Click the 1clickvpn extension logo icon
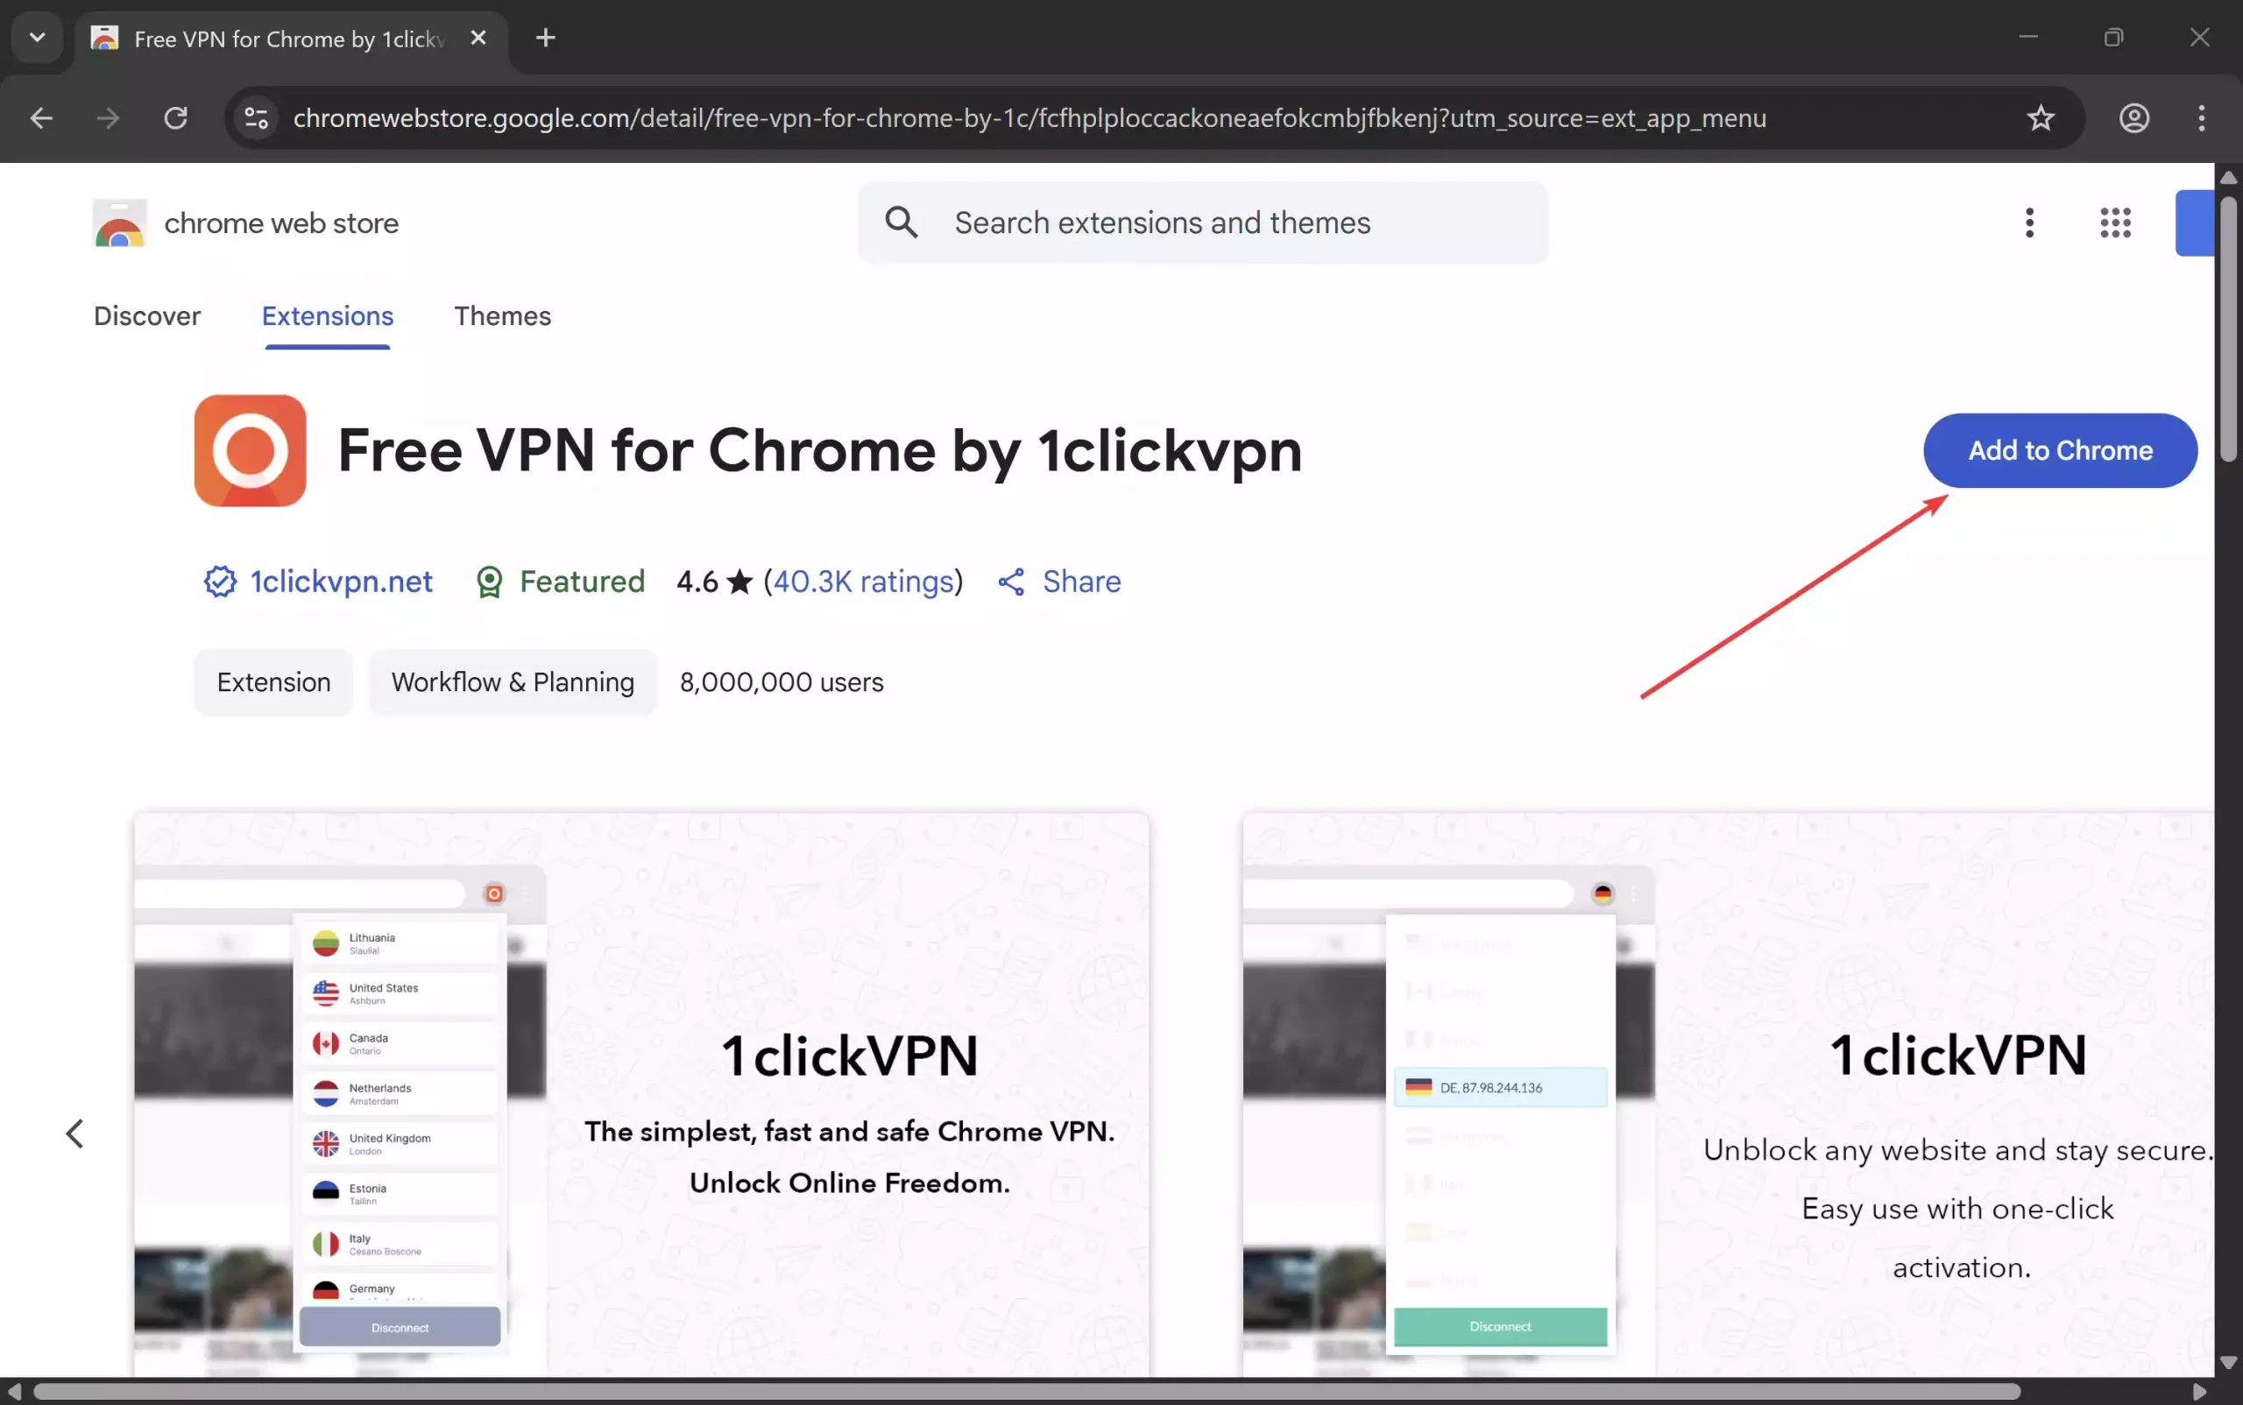The image size is (2243, 1405). 250,451
